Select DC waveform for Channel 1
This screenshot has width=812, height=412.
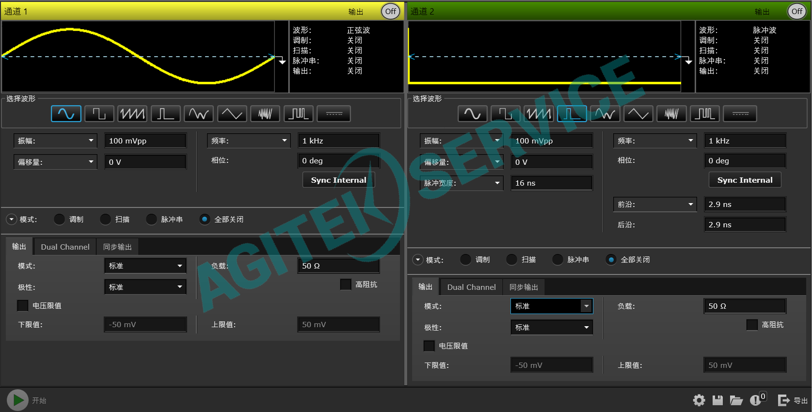334,114
